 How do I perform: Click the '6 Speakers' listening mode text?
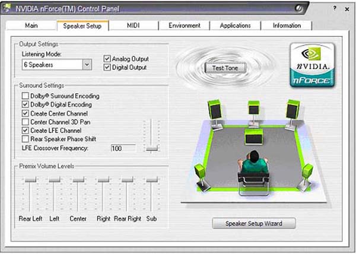[39, 65]
